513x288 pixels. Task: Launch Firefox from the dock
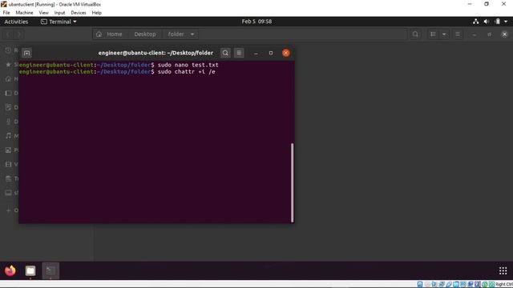click(10, 270)
